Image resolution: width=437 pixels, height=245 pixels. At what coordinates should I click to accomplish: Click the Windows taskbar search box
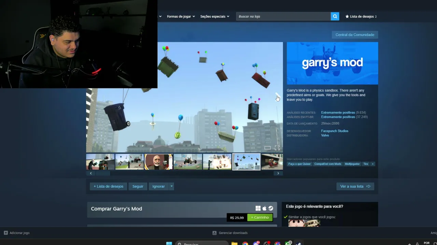click(202, 243)
